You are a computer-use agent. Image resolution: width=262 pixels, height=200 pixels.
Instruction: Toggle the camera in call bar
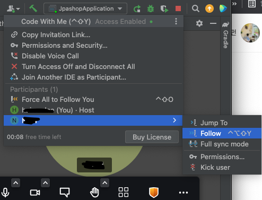[x=35, y=193]
